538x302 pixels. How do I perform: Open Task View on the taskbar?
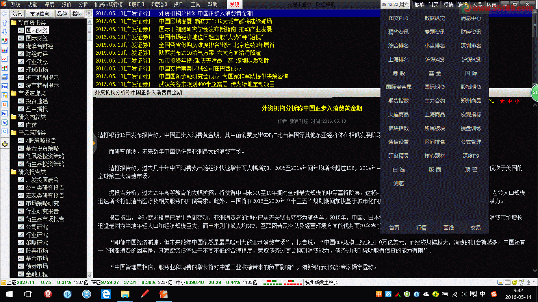click(x=28, y=294)
